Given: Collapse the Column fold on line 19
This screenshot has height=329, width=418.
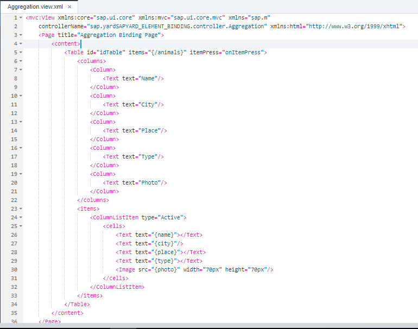Looking at the screenshot, I should [x=21, y=174].
